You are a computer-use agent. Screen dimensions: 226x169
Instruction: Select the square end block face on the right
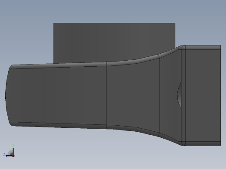coord(203,95)
